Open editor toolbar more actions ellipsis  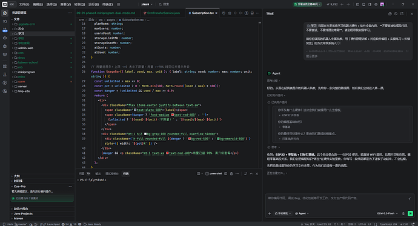[257, 13]
